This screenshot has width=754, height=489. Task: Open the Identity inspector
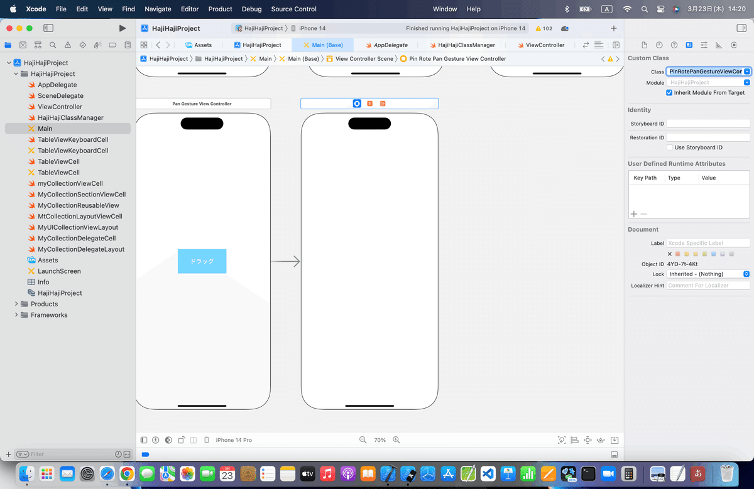click(x=689, y=45)
